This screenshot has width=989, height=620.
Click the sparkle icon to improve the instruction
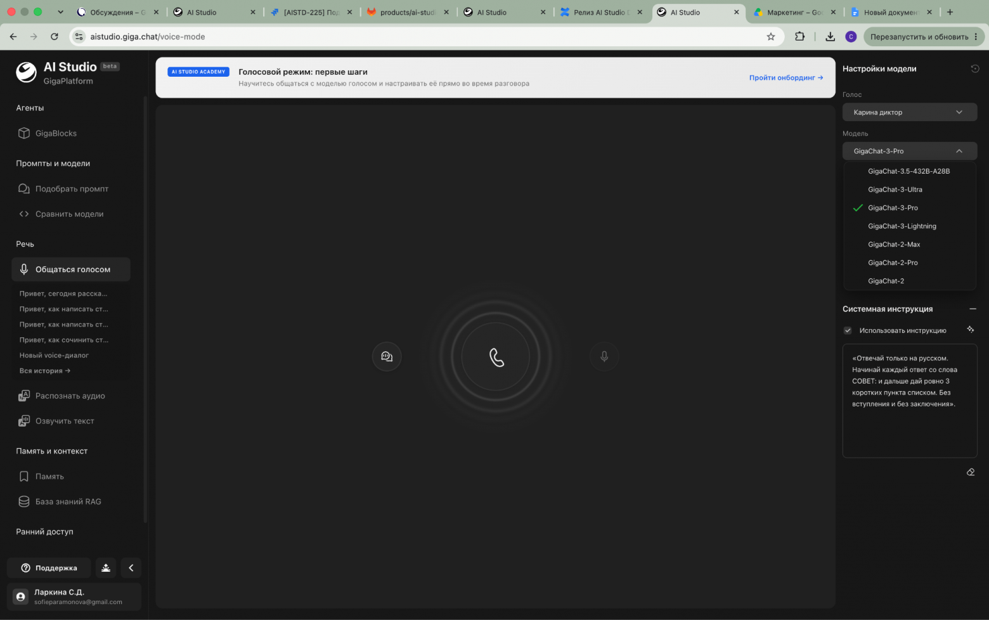point(970,329)
